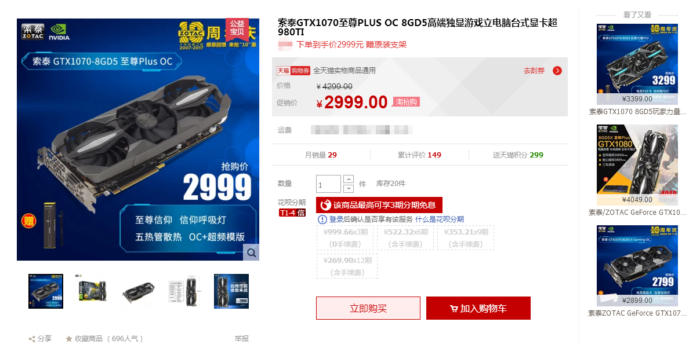
Task: Open 累计评价 149 reviews tab
Action: tap(419, 155)
